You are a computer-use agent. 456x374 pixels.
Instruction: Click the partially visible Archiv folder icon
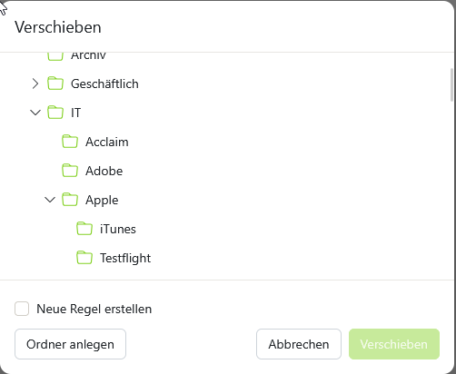[55, 56]
